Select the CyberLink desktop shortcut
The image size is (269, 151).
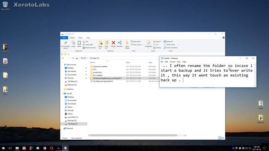pos(5,48)
